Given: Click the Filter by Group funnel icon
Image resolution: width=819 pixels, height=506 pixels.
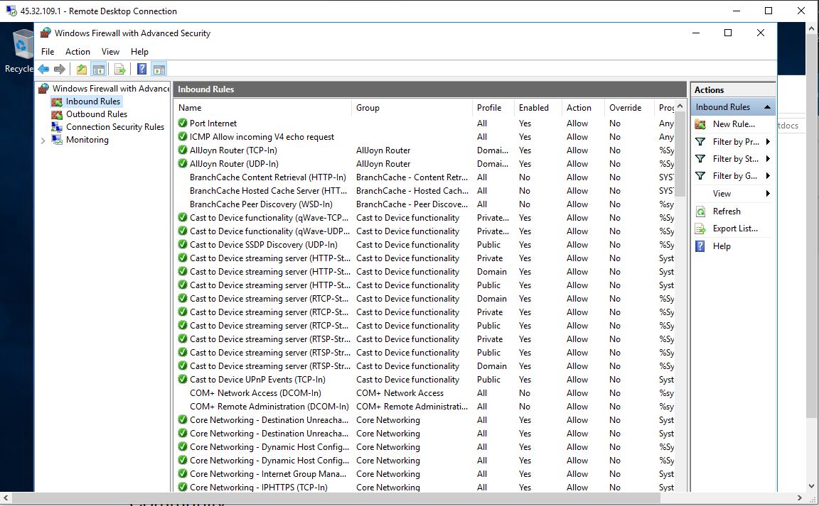Looking at the screenshot, I should [701, 176].
